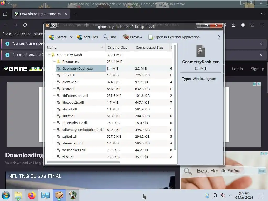Image resolution: width=268 pixels, height=201 pixels.
Task: Sort by the Name column header
Action: point(76,48)
